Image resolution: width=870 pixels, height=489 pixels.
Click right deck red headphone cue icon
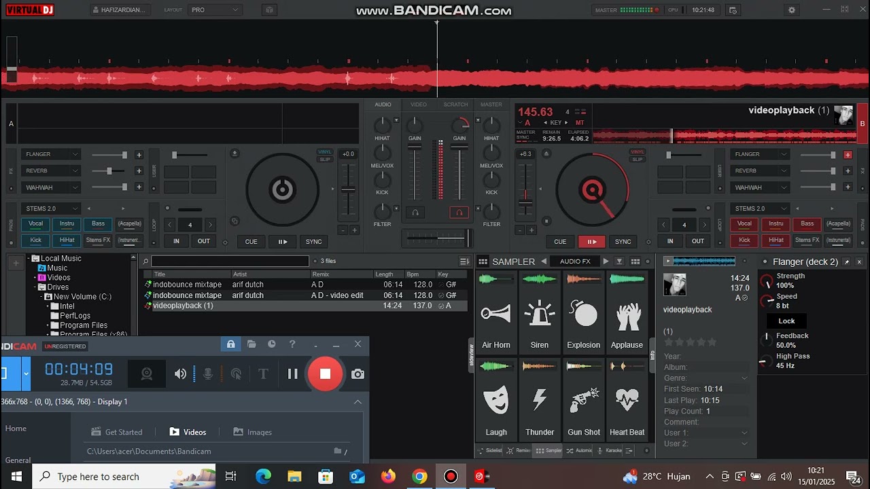pos(459,213)
